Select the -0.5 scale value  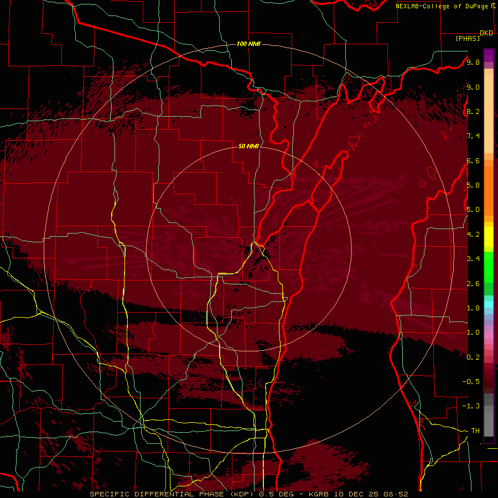coord(471,381)
